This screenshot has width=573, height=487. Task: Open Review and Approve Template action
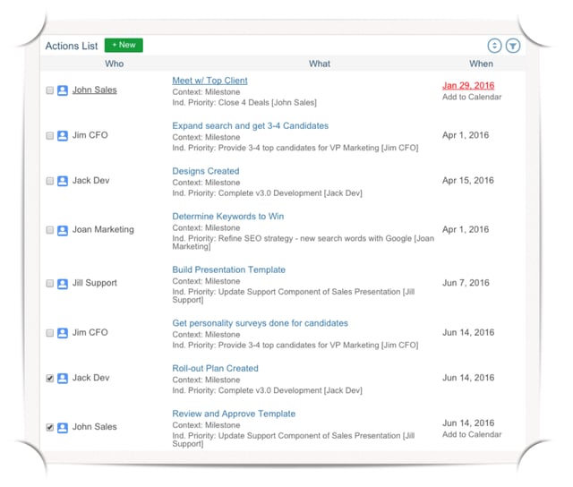pyautogui.click(x=234, y=414)
